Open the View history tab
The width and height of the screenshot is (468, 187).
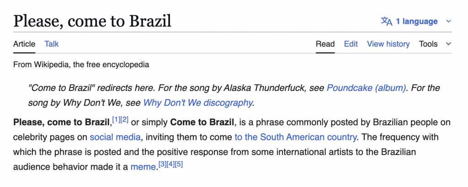[388, 44]
